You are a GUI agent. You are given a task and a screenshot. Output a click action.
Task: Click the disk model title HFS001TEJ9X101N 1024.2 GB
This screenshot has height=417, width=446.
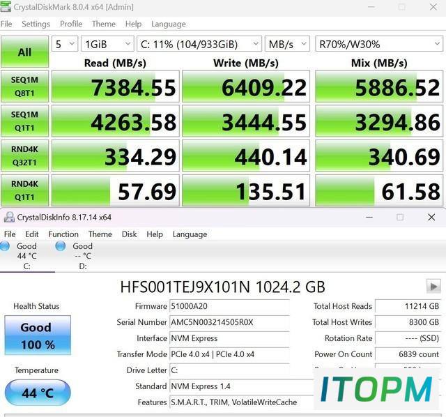point(222,287)
